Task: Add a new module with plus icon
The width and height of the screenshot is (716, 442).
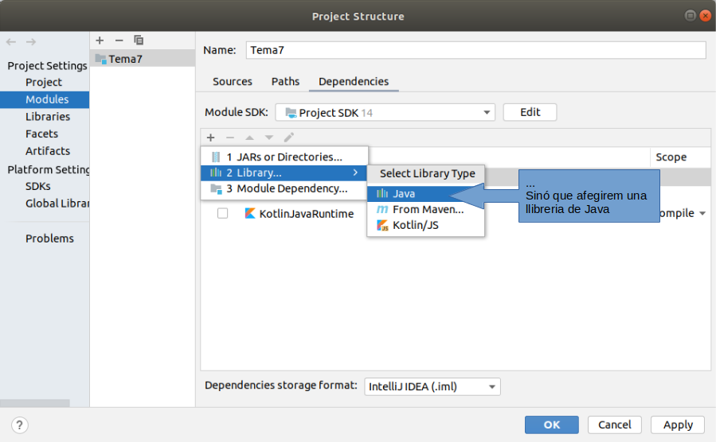Action: tap(100, 41)
